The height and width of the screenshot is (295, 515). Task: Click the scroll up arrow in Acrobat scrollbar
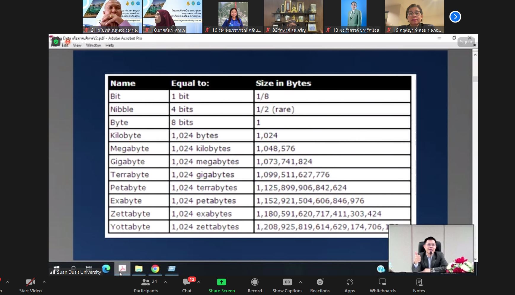[475, 54]
